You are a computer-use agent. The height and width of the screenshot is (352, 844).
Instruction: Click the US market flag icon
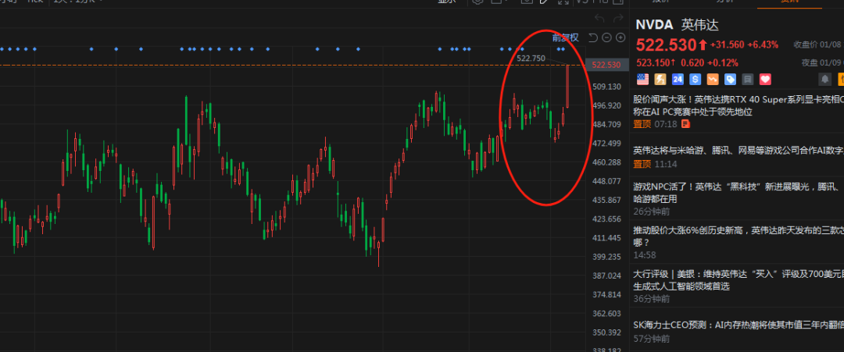click(642, 80)
